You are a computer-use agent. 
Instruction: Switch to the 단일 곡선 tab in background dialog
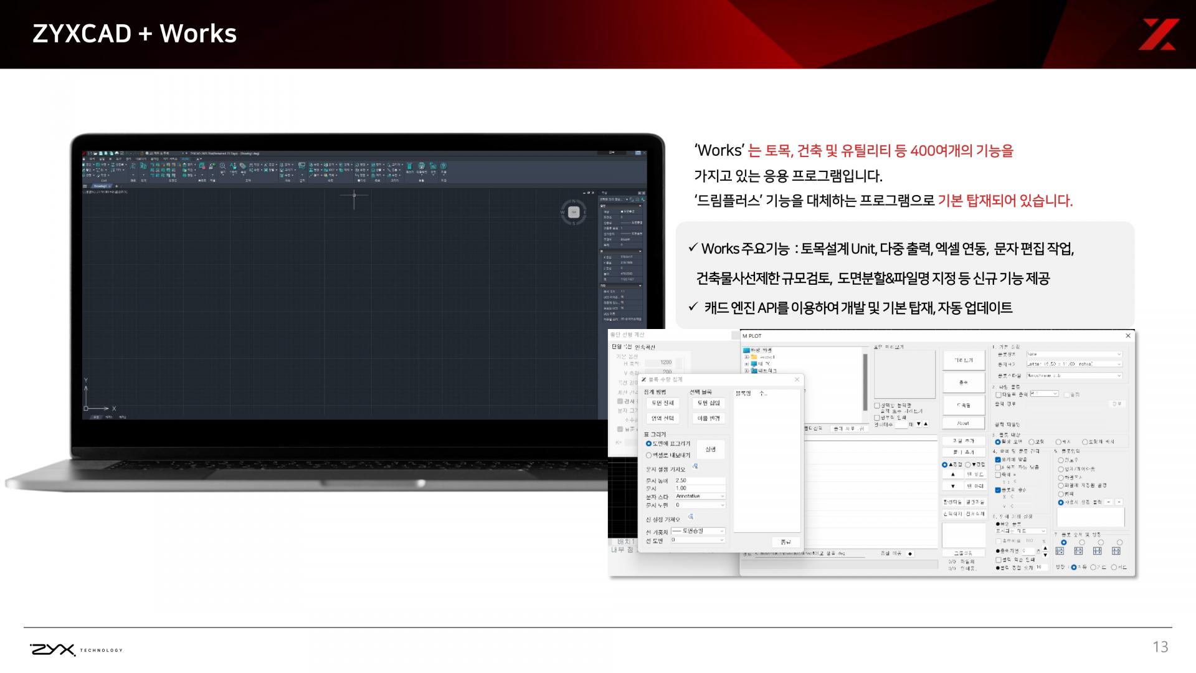pos(621,346)
